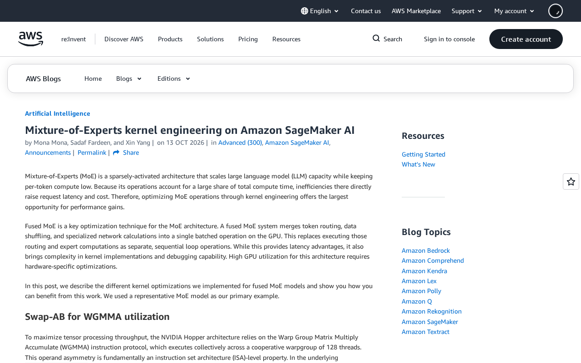Open the Pricing menu item
Screen dimensions: 581x363
tap(248, 39)
